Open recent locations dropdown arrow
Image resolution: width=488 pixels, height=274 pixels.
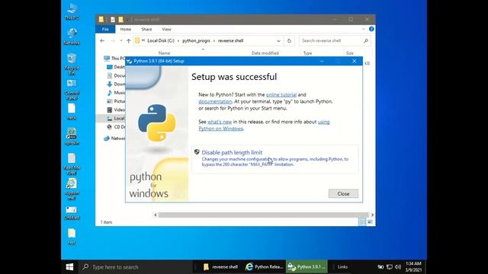click(x=120, y=40)
